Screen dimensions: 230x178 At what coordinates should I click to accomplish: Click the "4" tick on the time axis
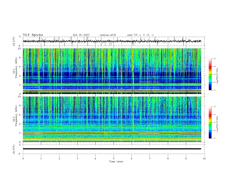click(x=95, y=159)
